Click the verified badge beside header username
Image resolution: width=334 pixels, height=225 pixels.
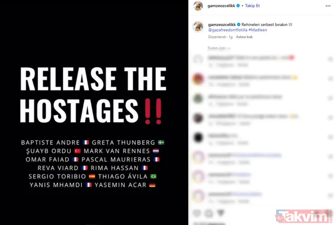tap(238, 6)
